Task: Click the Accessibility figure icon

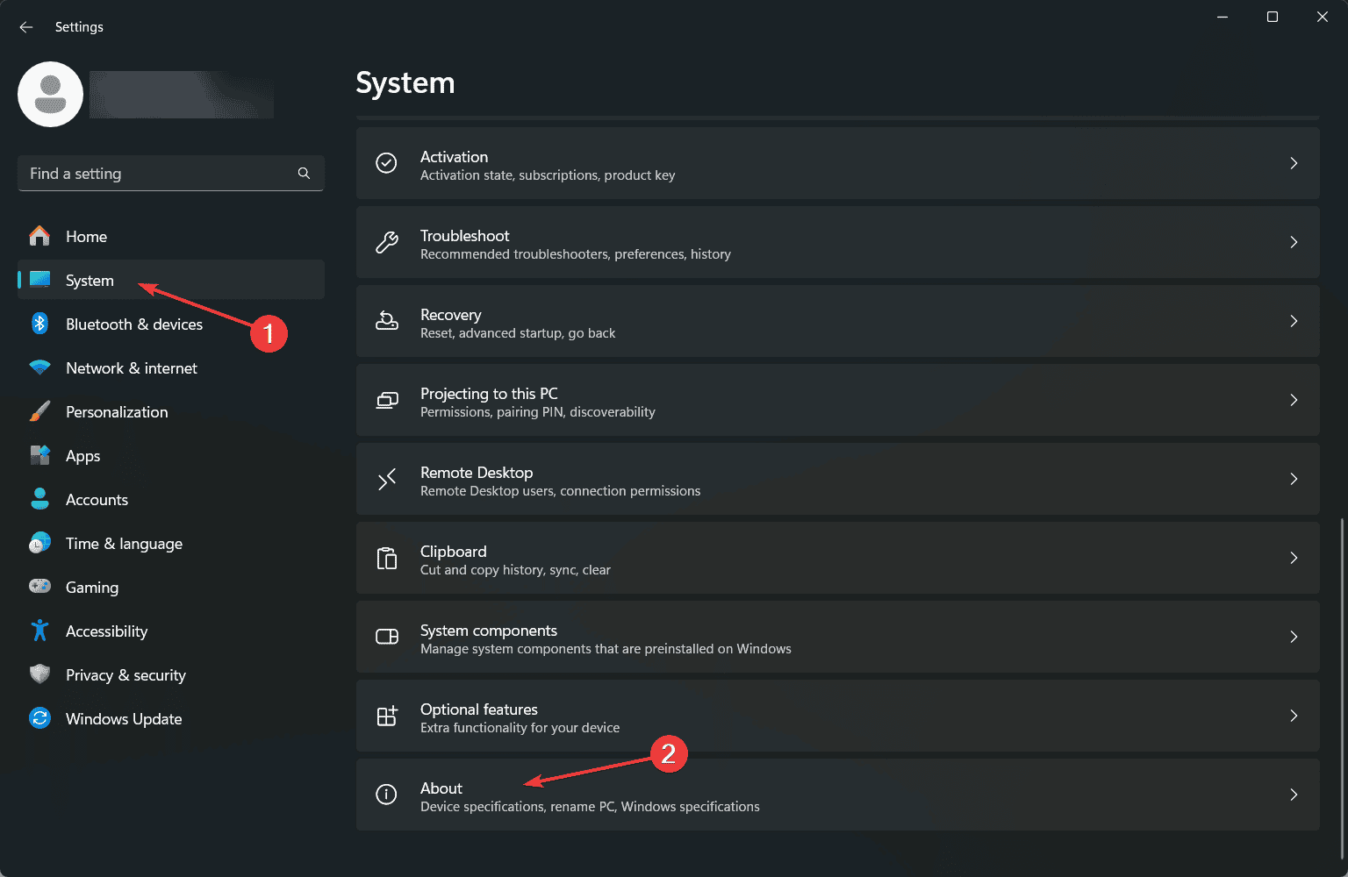Action: point(39,631)
